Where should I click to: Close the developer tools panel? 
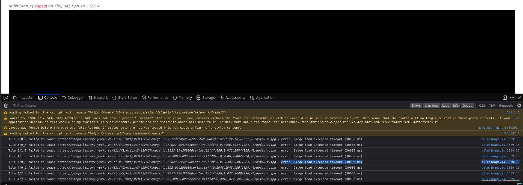click(x=519, y=98)
